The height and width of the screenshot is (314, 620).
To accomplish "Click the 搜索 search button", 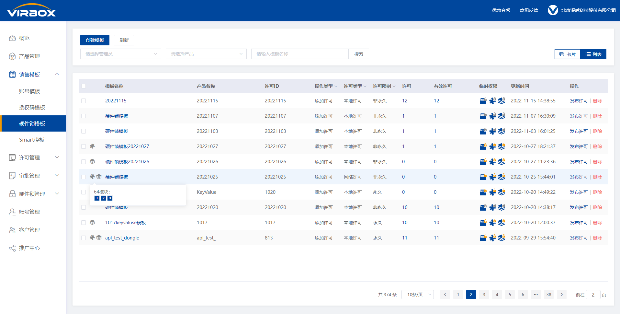I will [x=359, y=54].
